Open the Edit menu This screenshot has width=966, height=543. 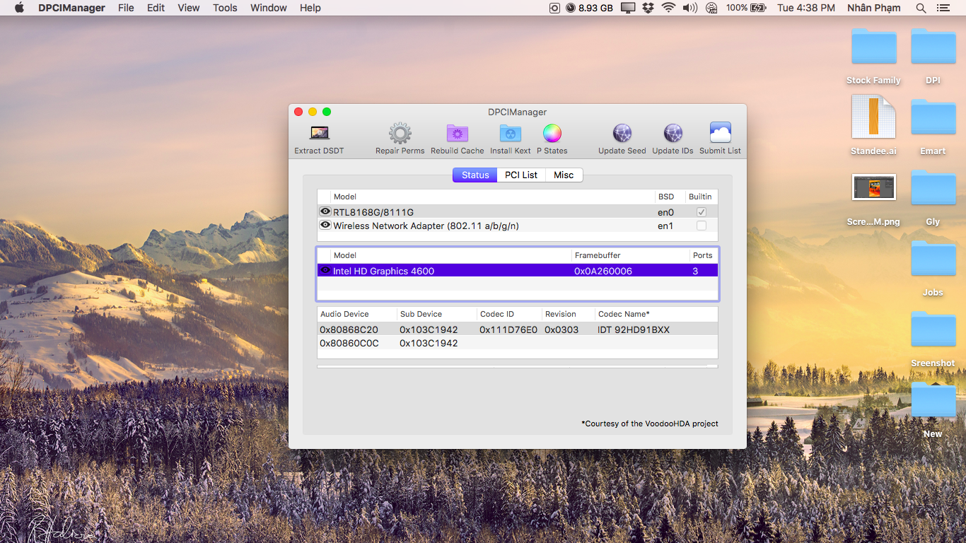pyautogui.click(x=156, y=8)
